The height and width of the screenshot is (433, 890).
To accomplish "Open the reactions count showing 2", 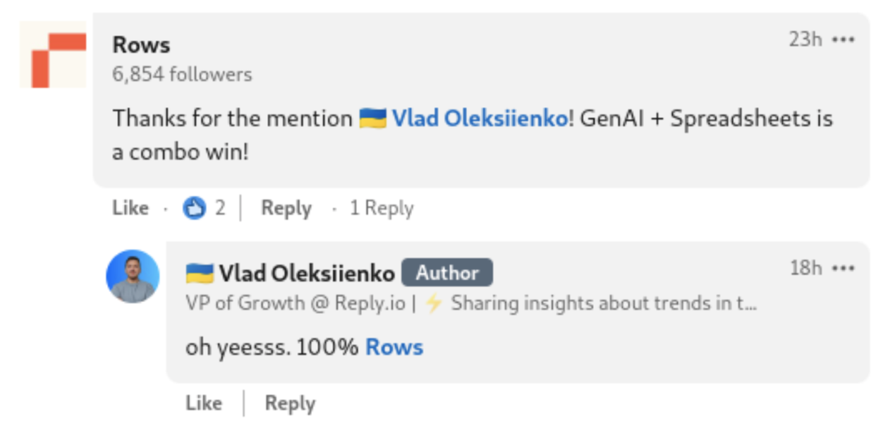I will (x=220, y=208).
